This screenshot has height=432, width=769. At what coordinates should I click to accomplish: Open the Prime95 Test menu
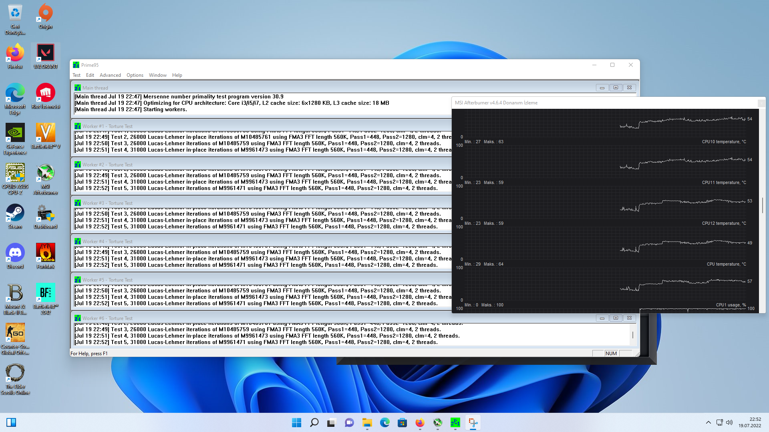click(76, 75)
